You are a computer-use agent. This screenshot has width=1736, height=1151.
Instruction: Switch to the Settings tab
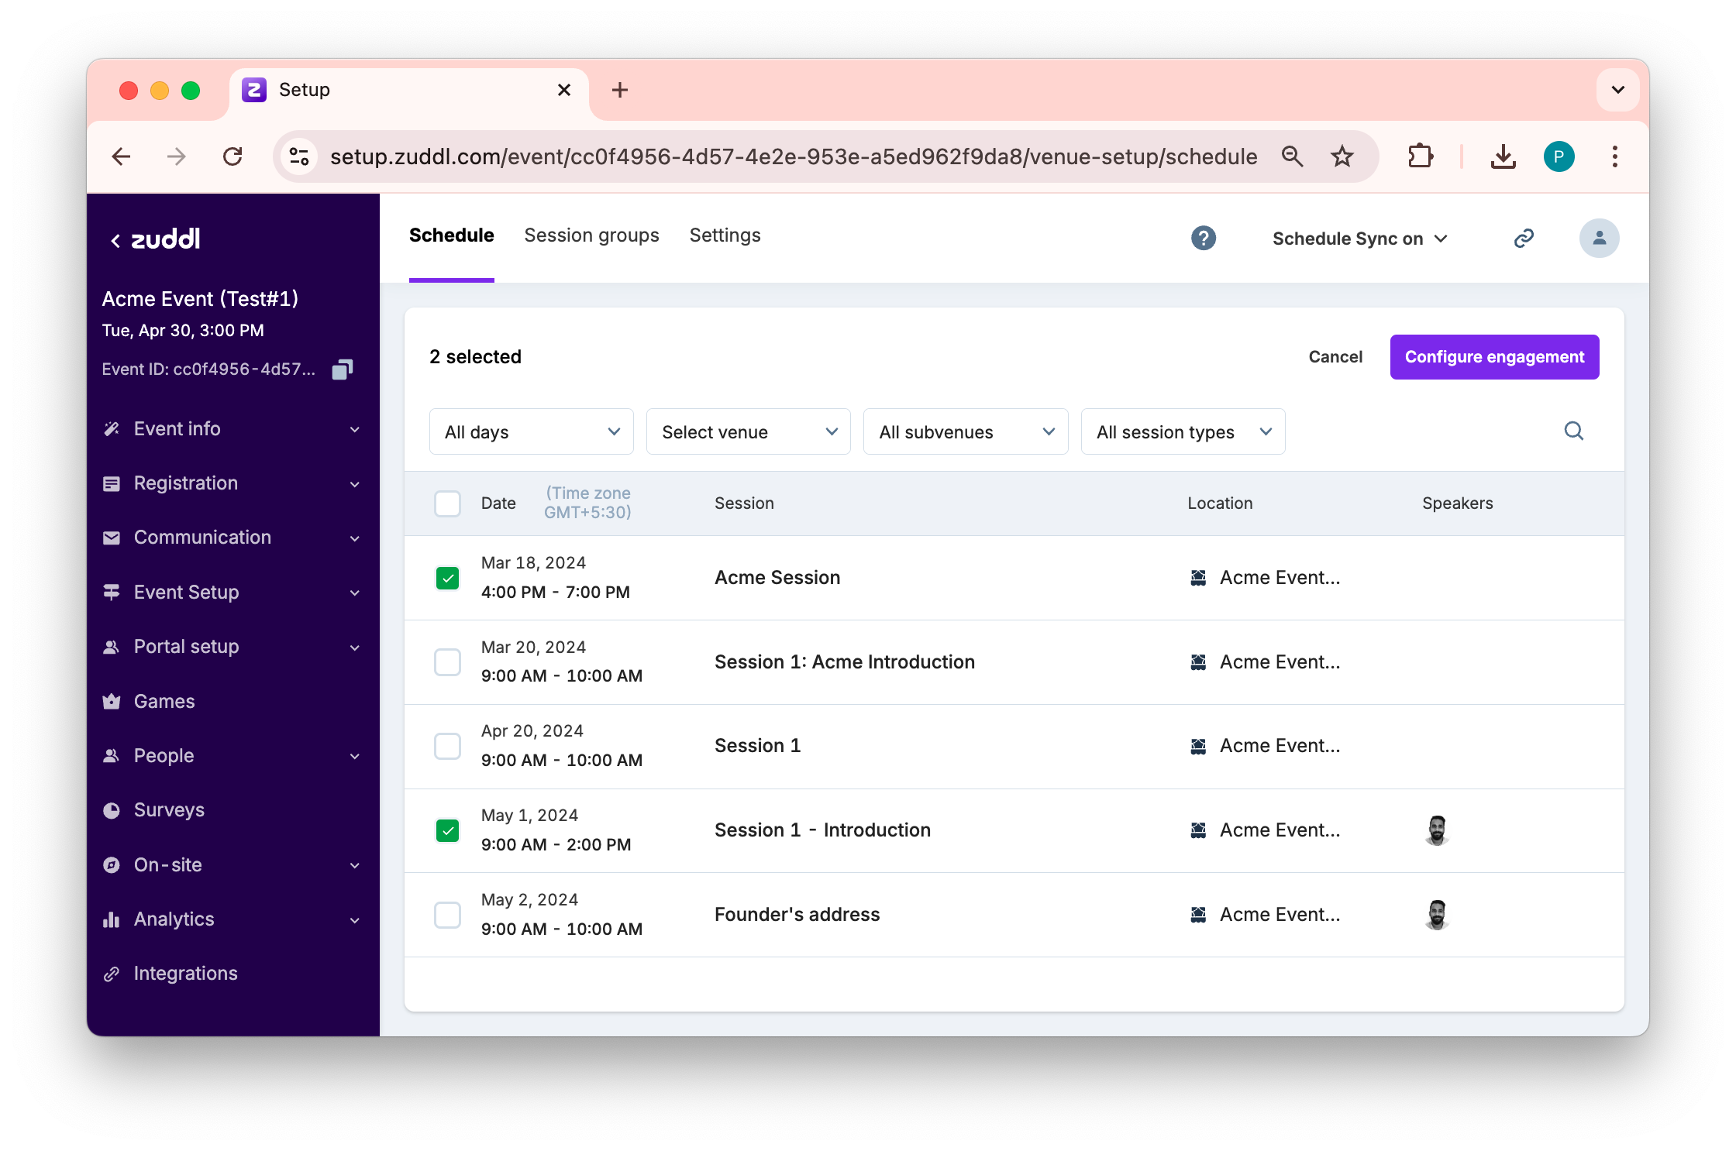[x=725, y=235]
